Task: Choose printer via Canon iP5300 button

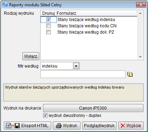Action: tap(93, 108)
